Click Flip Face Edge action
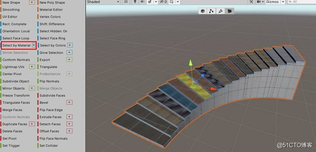The height and width of the screenshot is (152, 316). point(51,110)
